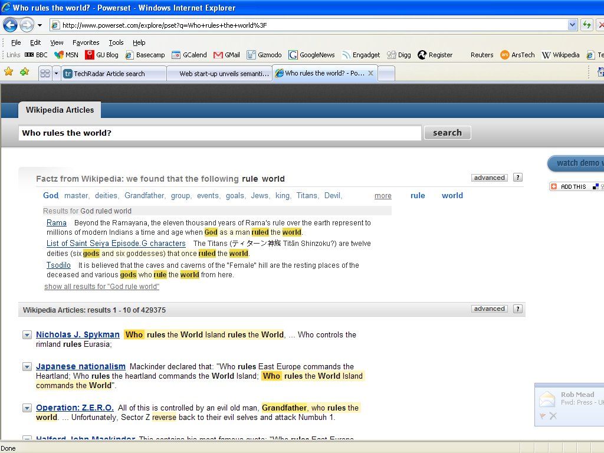Click inside the Who rules the world search field
604x453 pixels.
click(x=218, y=132)
